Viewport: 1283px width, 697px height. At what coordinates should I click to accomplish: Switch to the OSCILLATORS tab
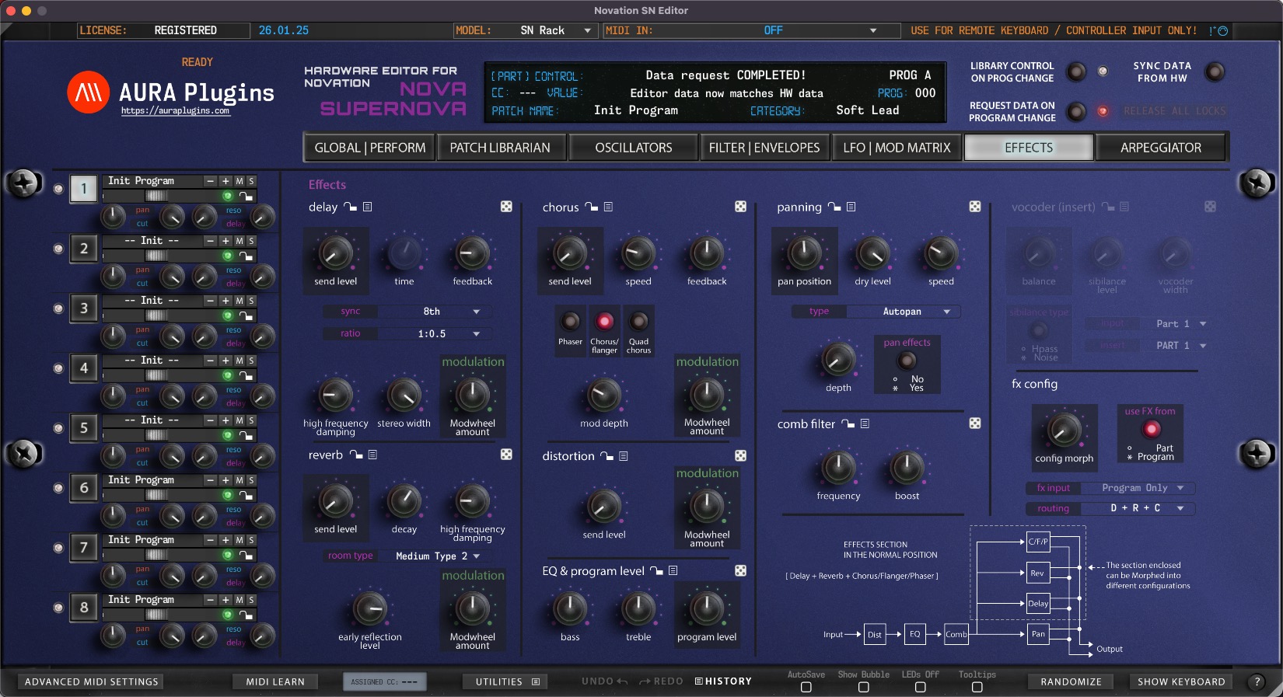(x=633, y=148)
